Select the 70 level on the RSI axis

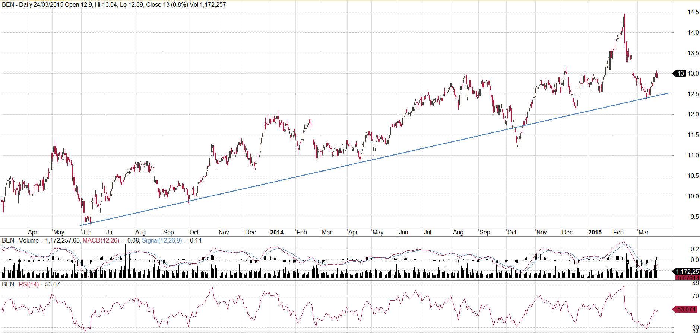(695, 296)
